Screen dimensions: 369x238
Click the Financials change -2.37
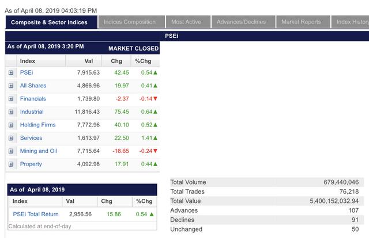[x=122, y=99]
